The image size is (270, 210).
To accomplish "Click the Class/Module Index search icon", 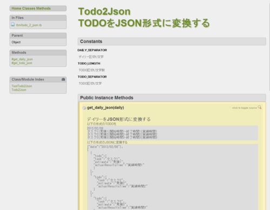I will pos(63,79).
